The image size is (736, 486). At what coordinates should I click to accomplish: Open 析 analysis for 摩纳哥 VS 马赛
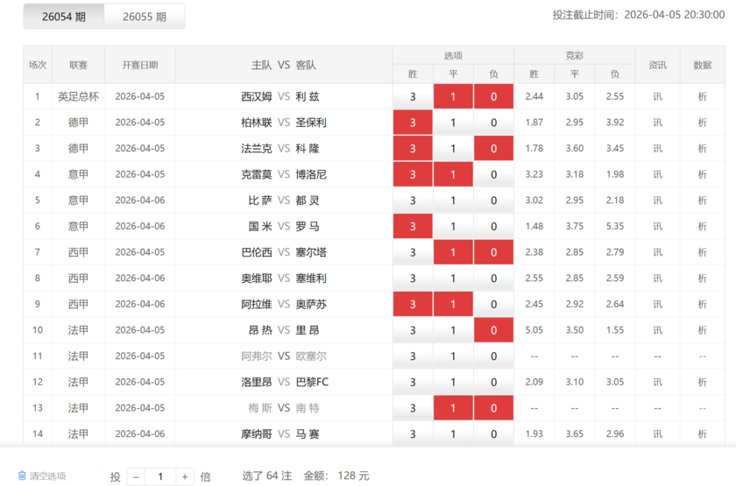(x=702, y=434)
